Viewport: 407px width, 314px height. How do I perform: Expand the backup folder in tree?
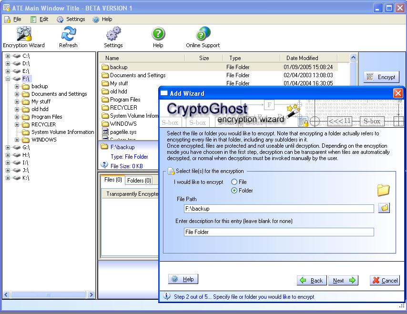tap(17, 86)
